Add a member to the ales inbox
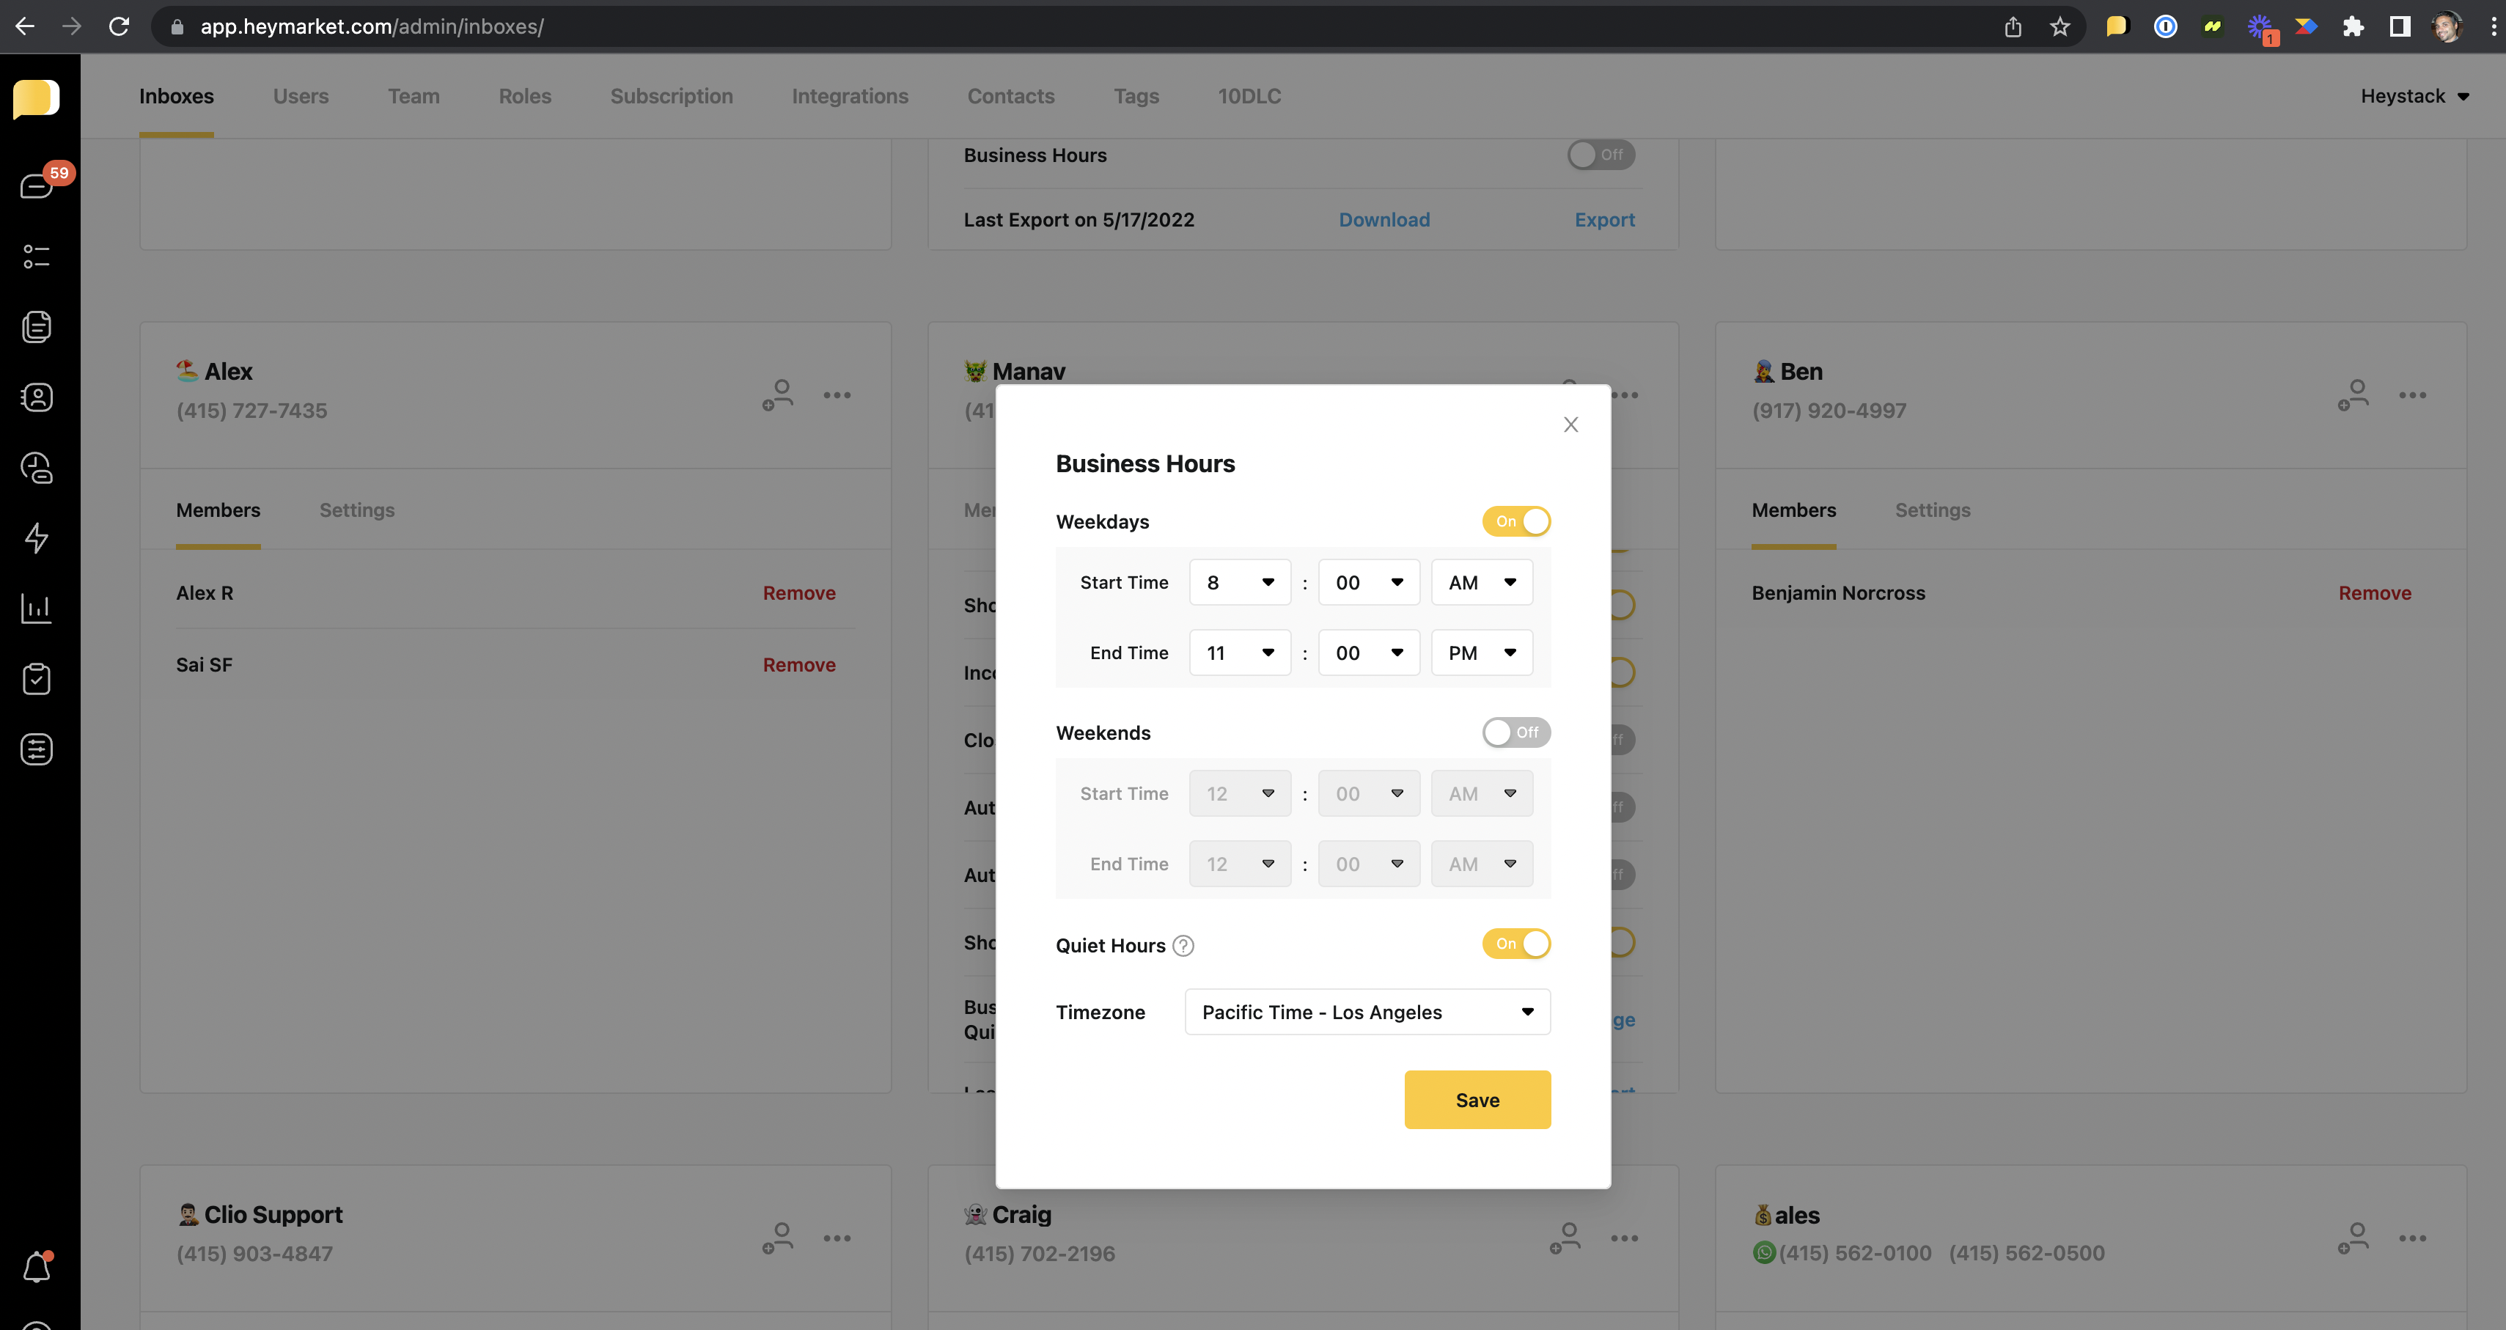 pyautogui.click(x=2353, y=1238)
